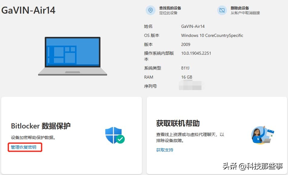Screen dimensions: 288x175
Task: Click 获取支持 for online help
Action: (165, 150)
